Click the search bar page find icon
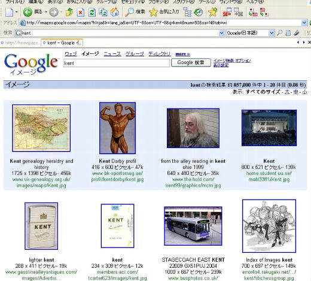Viewport: 311px width, 281px height. click(288, 33)
